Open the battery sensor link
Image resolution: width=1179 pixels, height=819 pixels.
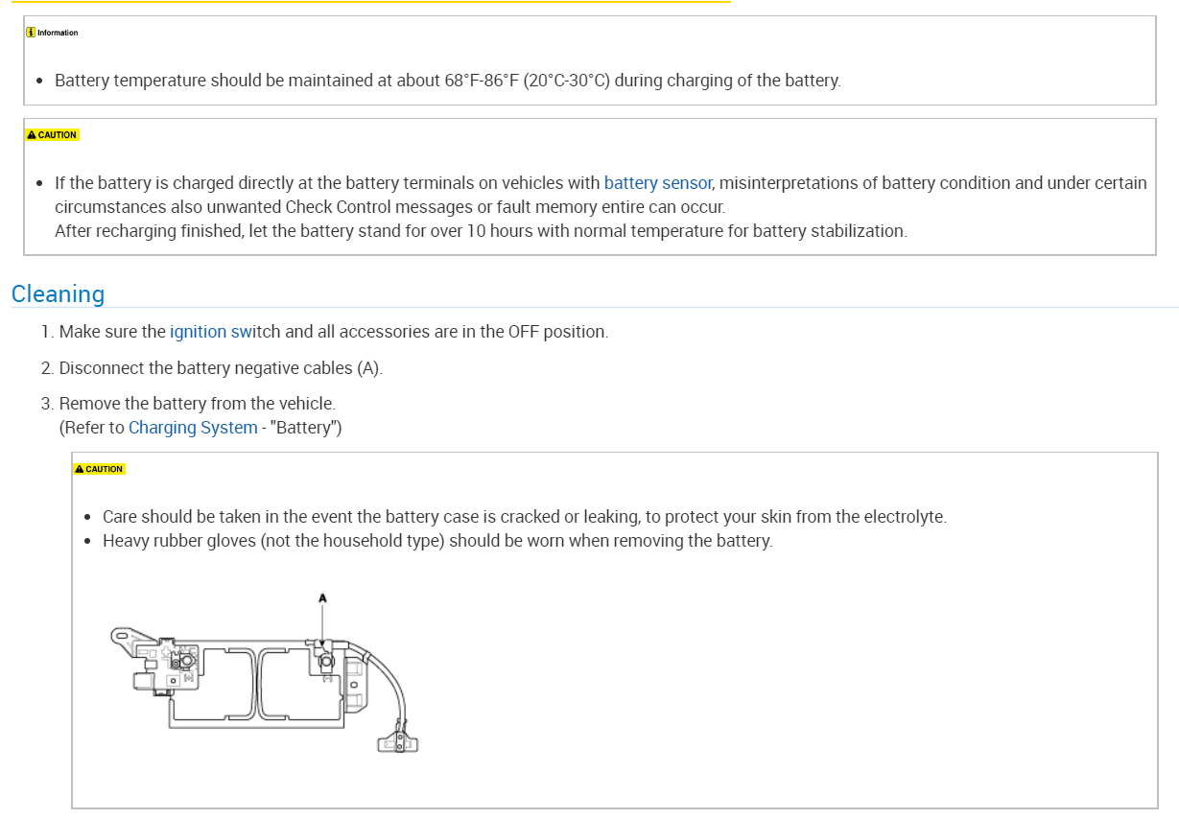click(x=657, y=182)
